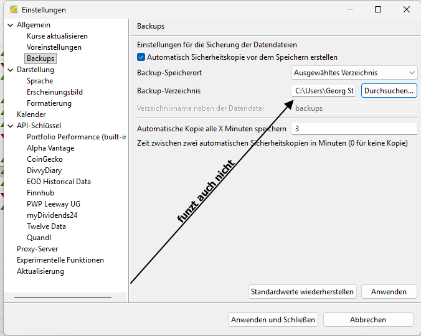
Task: Close the Einstellungen dialog
Action: coord(407,10)
